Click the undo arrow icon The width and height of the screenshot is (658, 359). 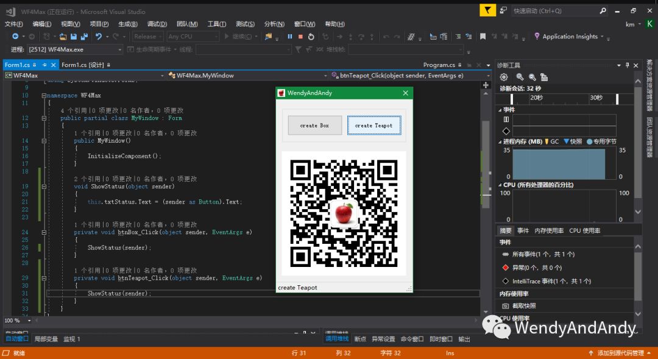click(x=99, y=37)
